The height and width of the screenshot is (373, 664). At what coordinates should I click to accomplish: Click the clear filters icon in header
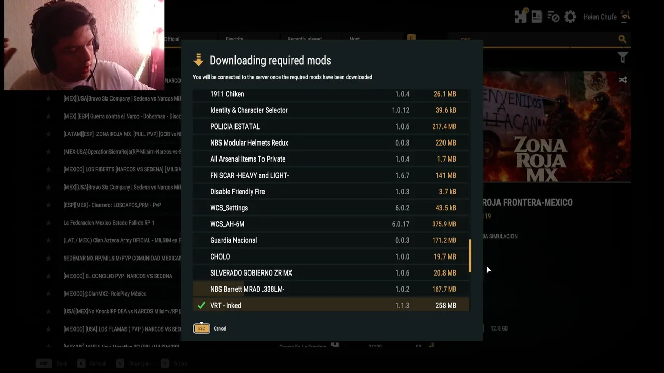click(554, 17)
